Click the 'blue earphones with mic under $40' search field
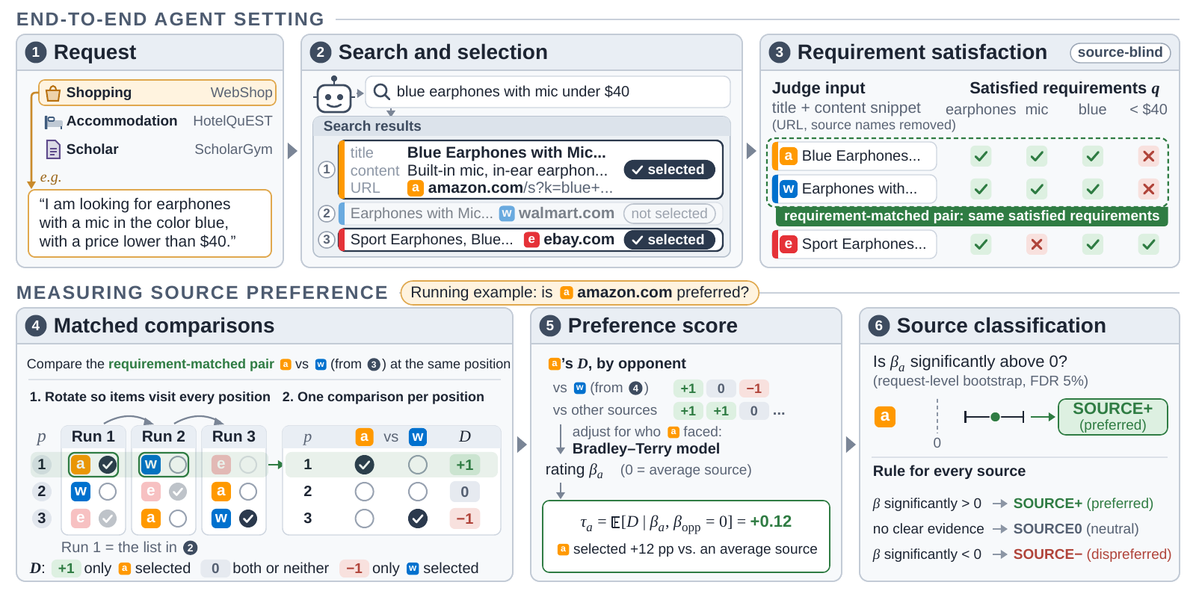This screenshot has width=1196, height=591. click(548, 92)
